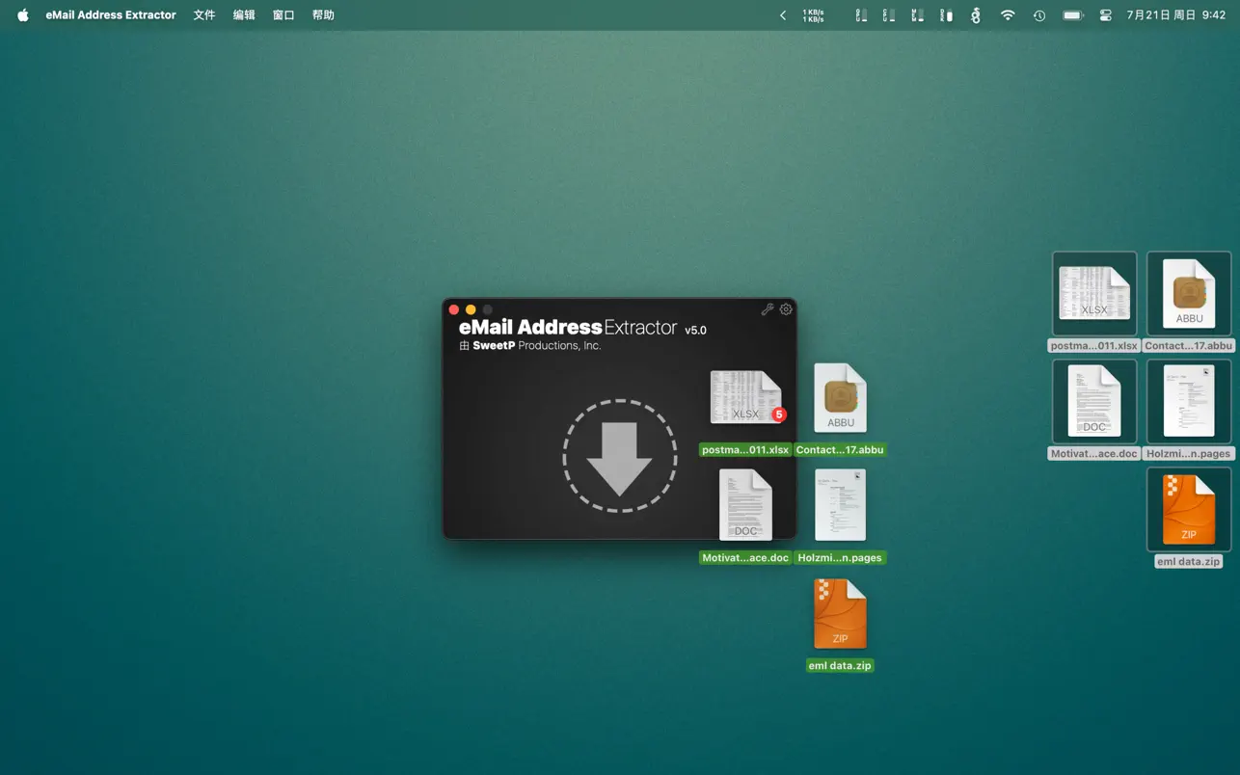Click the dashed-circle download arrow drop zone
This screenshot has height=775, width=1240.
click(619, 457)
